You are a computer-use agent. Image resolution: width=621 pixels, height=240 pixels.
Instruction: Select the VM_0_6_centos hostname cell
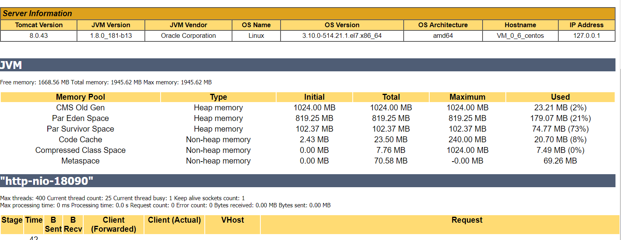(x=520, y=35)
